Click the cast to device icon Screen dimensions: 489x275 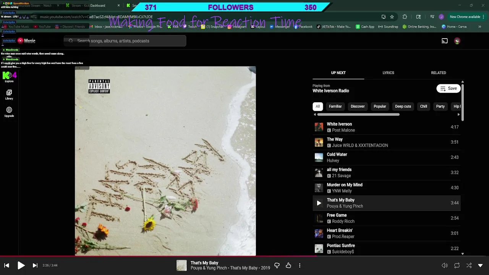pyautogui.click(x=445, y=41)
